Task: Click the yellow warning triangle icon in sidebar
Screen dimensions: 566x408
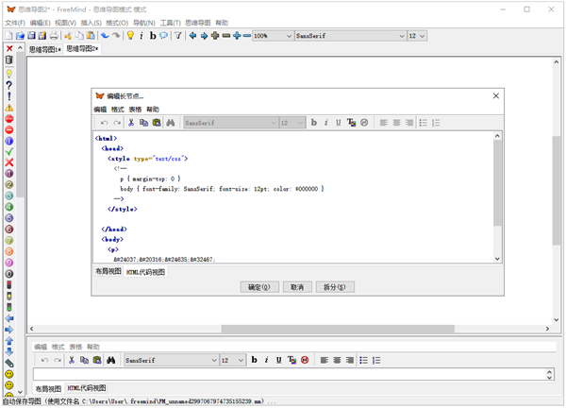Action: click(x=8, y=107)
